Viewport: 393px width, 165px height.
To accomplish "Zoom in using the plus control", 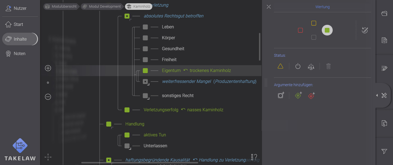I will [x=48, y=68].
